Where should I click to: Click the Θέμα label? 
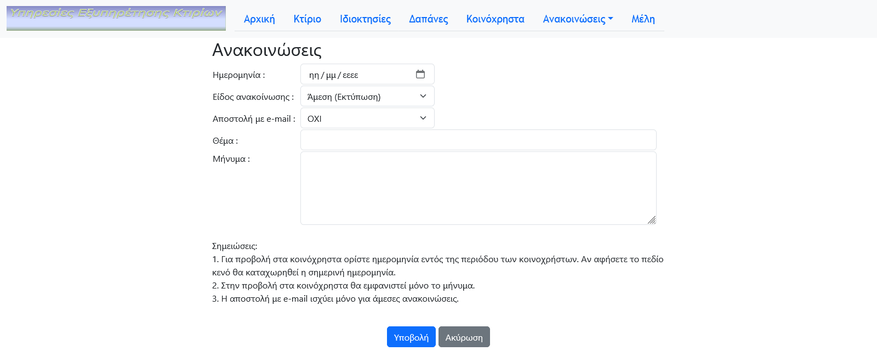point(225,140)
